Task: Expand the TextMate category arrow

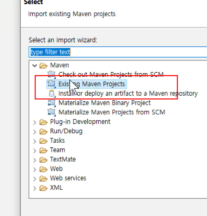Action: (x=35, y=160)
